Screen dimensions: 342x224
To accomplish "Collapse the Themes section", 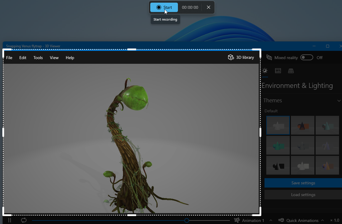I will tap(339, 101).
